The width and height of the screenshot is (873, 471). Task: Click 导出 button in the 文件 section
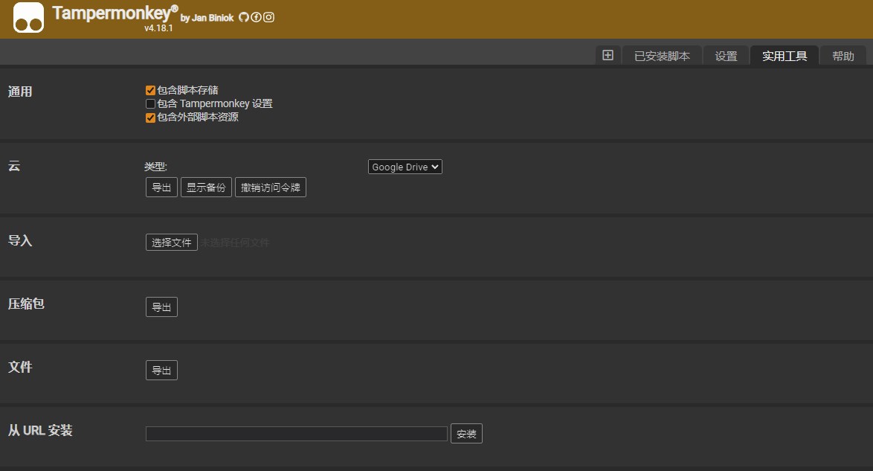tap(161, 370)
